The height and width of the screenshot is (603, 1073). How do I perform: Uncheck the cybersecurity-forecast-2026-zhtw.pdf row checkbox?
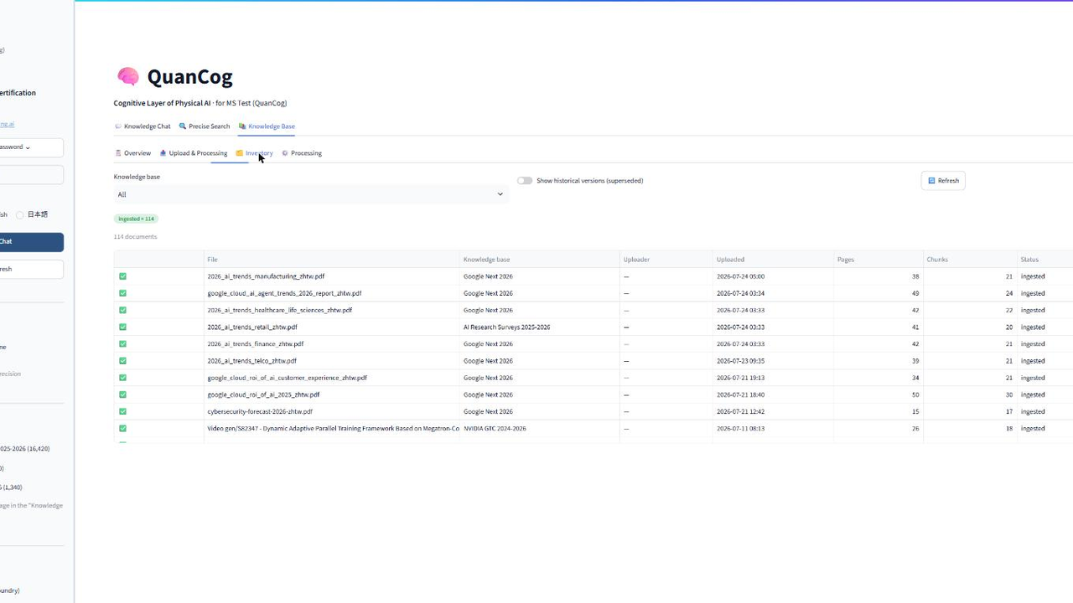pyautogui.click(x=122, y=411)
